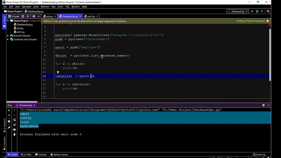Image resolution: width=281 pixels, height=158 pixels.
Task: Open gear on interpreter warning banner
Action: pyautogui.click(x=267, y=21)
